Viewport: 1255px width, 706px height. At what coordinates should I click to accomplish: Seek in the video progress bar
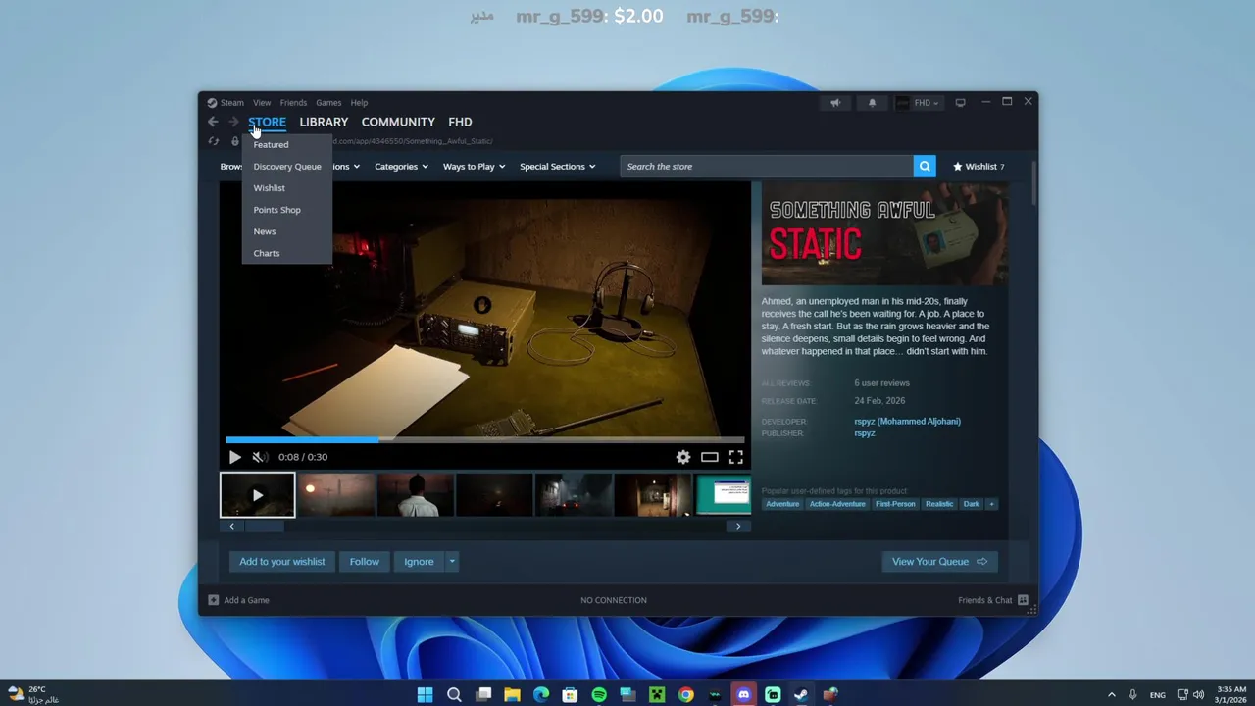[485, 440]
